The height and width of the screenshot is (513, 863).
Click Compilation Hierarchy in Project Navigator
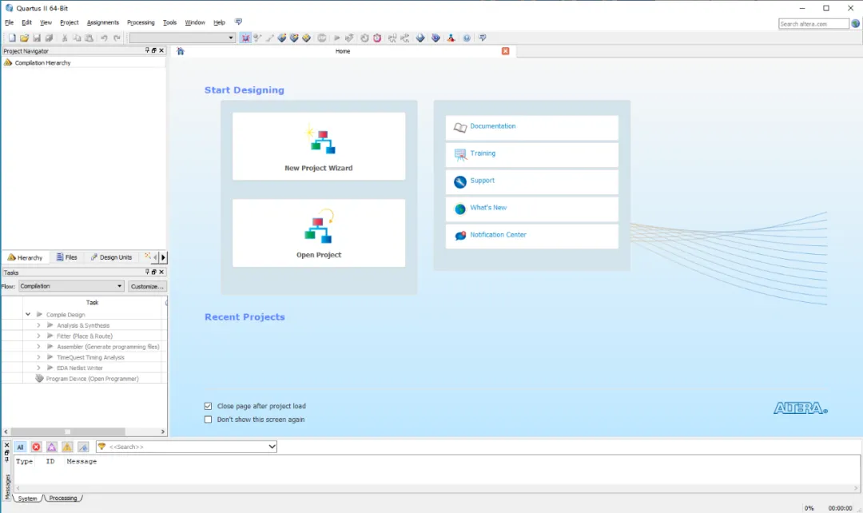[42, 63]
